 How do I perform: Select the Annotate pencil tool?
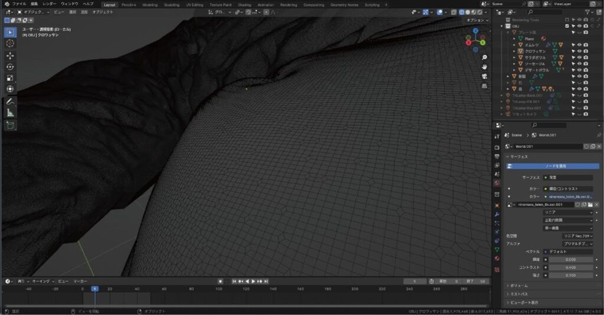(x=10, y=101)
